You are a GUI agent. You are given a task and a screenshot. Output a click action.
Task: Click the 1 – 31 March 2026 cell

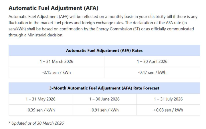click(56, 61)
